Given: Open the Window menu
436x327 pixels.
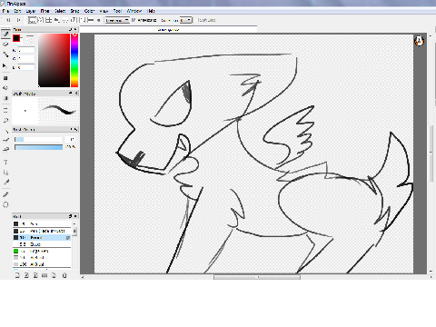Looking at the screenshot, I should point(134,11).
